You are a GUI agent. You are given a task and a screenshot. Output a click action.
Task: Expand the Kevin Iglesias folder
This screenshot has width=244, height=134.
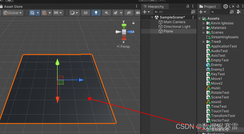point(204,23)
